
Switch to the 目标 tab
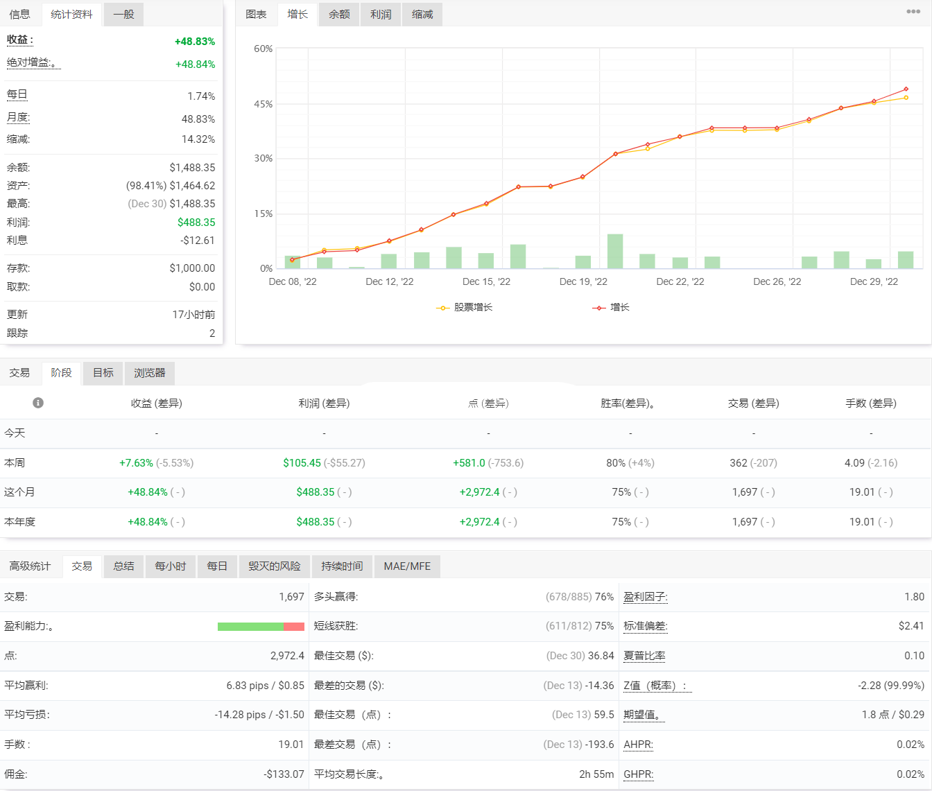point(103,373)
